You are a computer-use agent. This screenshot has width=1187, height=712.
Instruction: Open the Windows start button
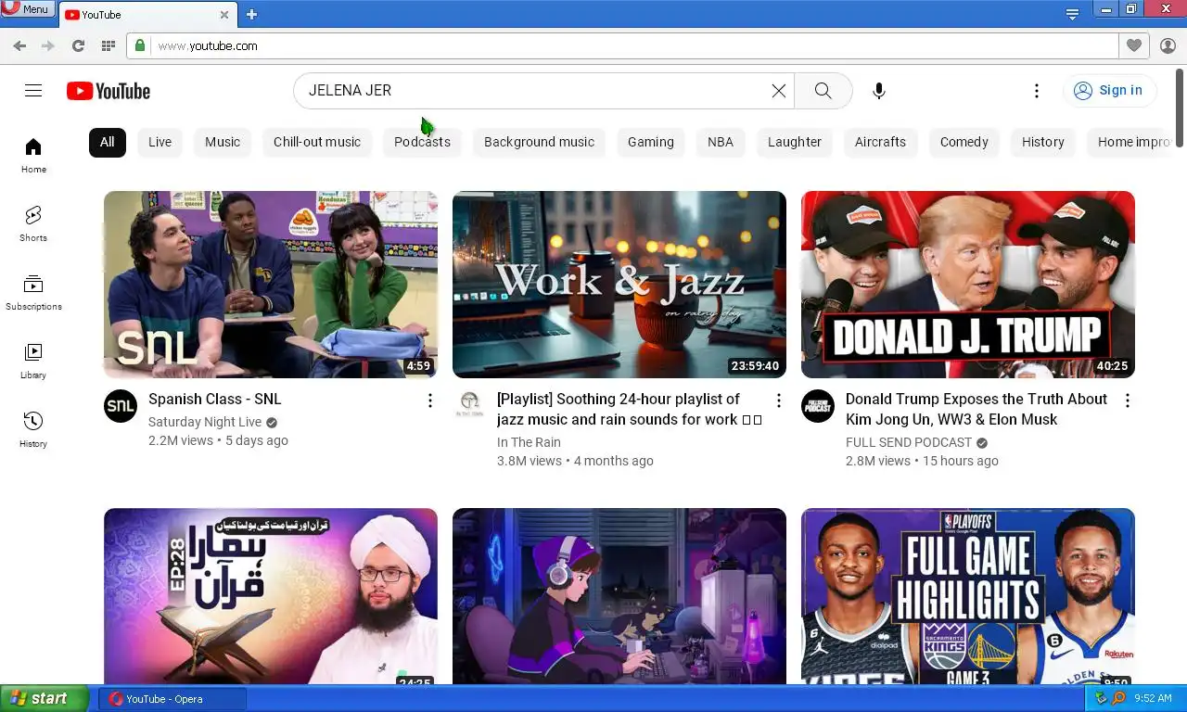45,698
